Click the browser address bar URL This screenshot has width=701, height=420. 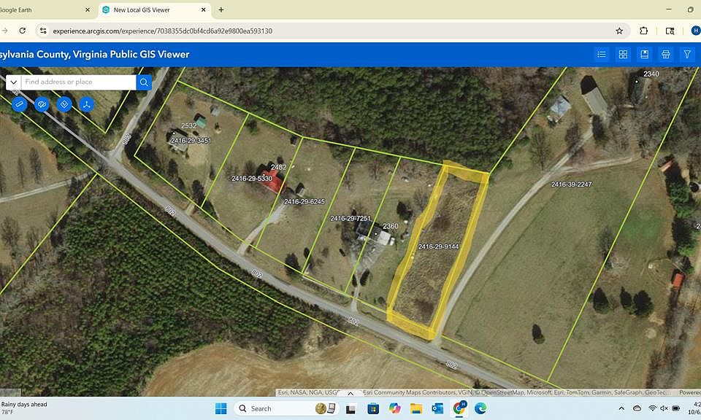coord(162,31)
